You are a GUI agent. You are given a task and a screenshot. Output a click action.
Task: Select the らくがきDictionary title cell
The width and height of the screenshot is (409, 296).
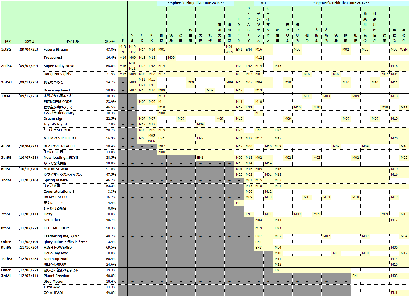72,113
